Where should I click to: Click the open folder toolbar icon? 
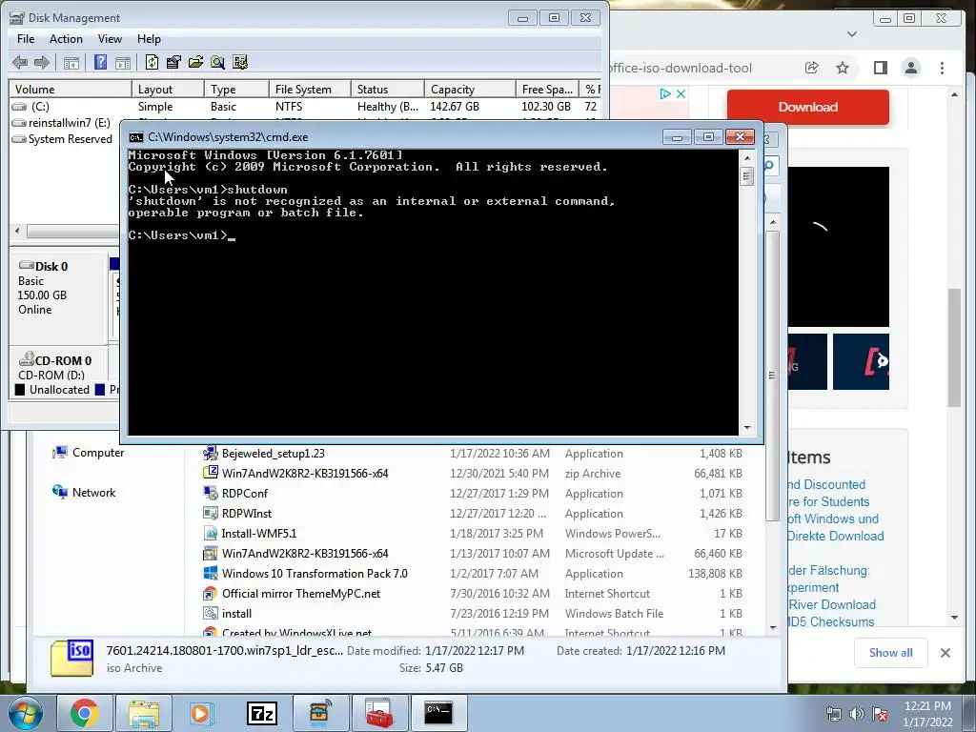tap(195, 62)
